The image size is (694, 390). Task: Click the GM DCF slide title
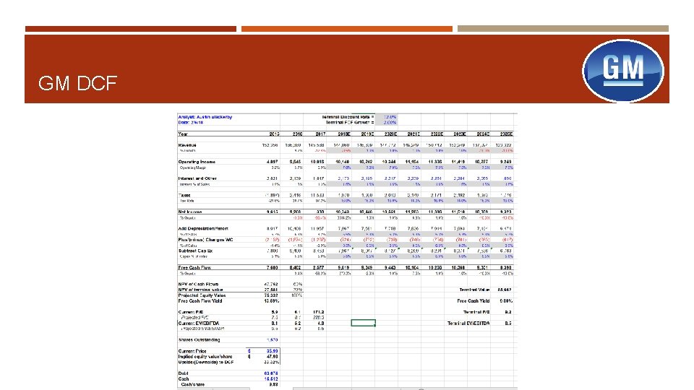[x=77, y=83]
